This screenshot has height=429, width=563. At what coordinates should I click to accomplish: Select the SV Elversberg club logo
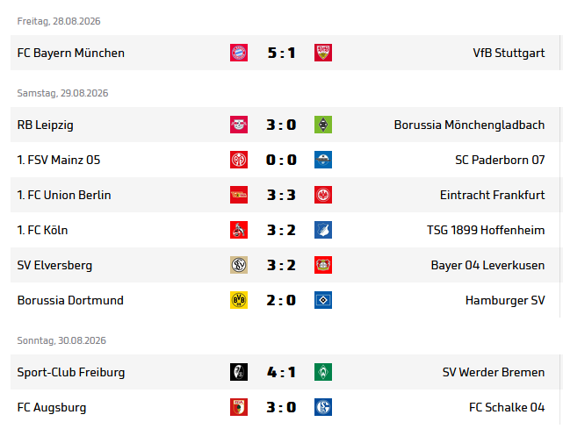[x=239, y=265]
